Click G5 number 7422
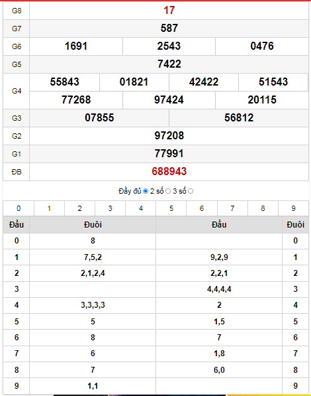Image resolution: width=311 pixels, height=396 pixels. pyautogui.click(x=169, y=64)
